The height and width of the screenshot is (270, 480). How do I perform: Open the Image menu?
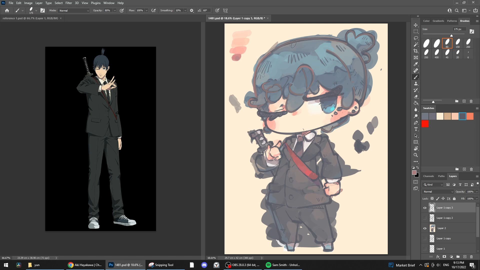point(28,3)
